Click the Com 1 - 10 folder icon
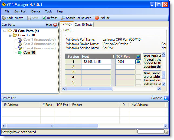This screenshot has width=174, height=140. [x=15, y=35]
